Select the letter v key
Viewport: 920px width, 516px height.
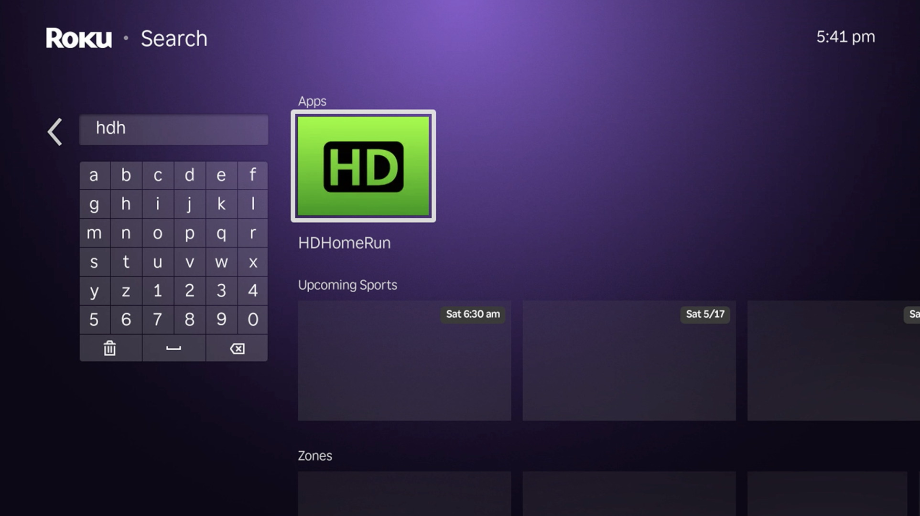pos(190,262)
